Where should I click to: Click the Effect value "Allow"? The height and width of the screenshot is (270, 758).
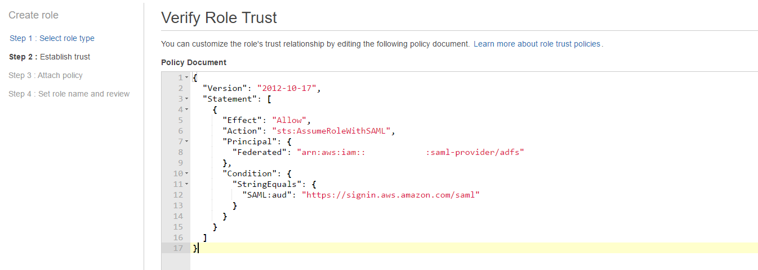(x=288, y=120)
